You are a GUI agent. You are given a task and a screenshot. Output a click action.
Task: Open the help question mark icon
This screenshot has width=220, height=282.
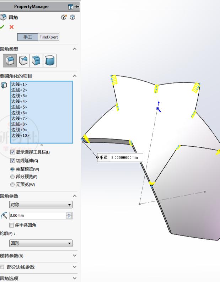73,17
